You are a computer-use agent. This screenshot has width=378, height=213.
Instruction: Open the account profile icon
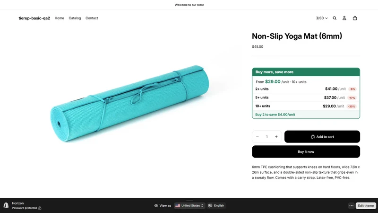(x=344, y=18)
